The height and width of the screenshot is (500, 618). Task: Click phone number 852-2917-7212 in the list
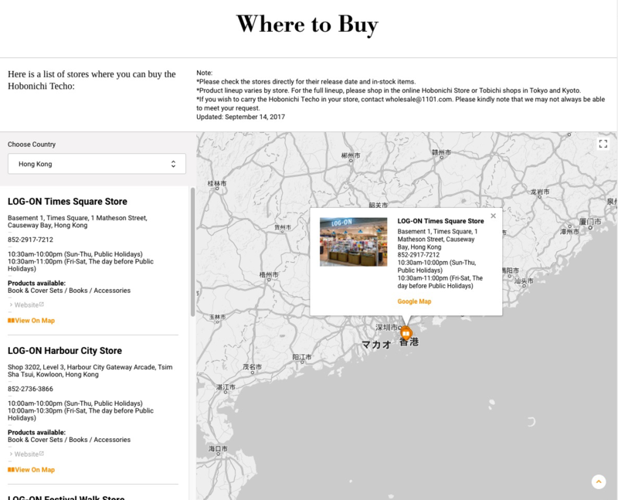(30, 240)
